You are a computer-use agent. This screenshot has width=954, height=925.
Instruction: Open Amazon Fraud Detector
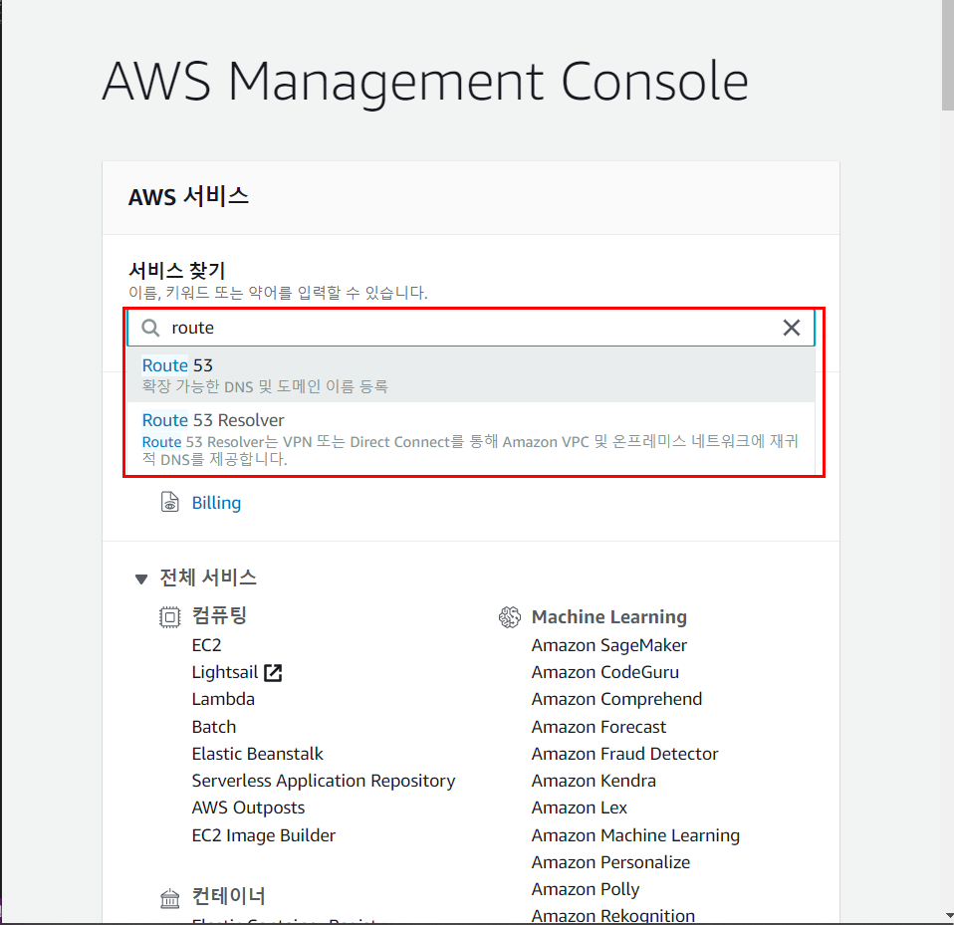coord(624,754)
